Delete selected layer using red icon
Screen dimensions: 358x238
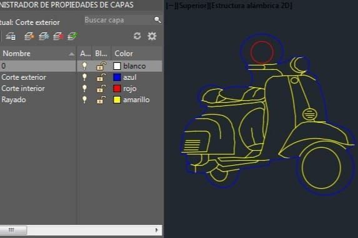pos(58,36)
